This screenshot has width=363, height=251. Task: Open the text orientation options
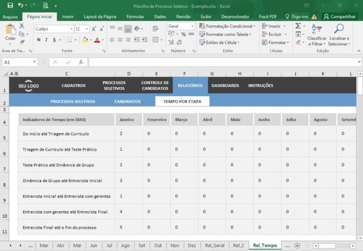(x=138, y=28)
